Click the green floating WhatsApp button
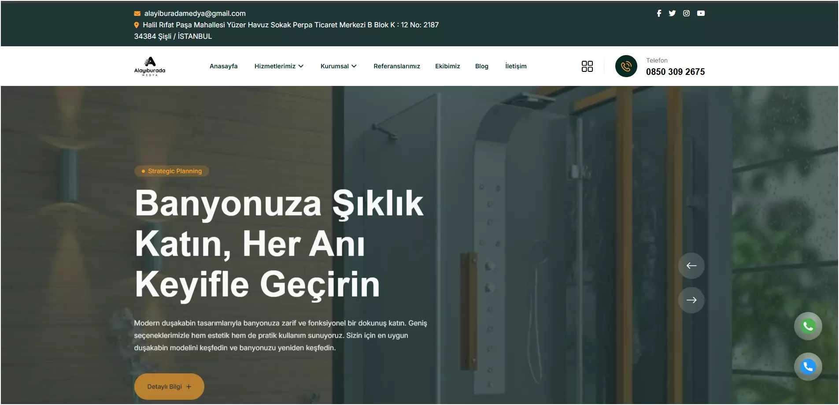The height and width of the screenshot is (405, 839). 808,326
